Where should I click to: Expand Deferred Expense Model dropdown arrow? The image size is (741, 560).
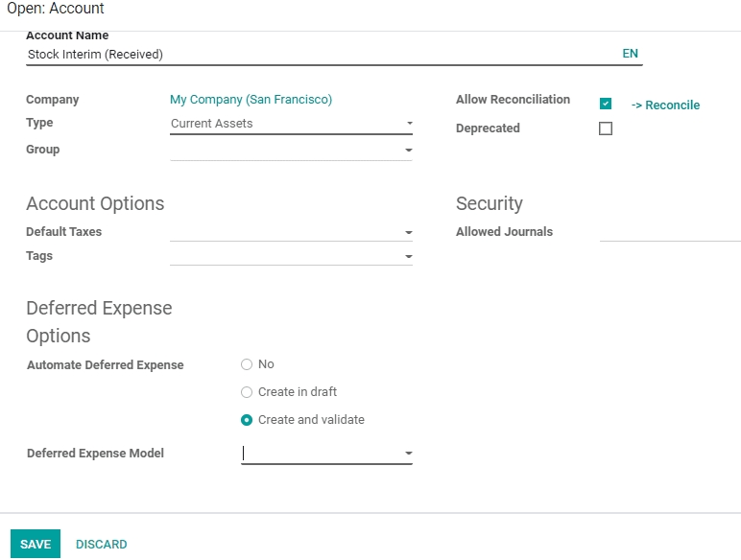pyautogui.click(x=409, y=454)
